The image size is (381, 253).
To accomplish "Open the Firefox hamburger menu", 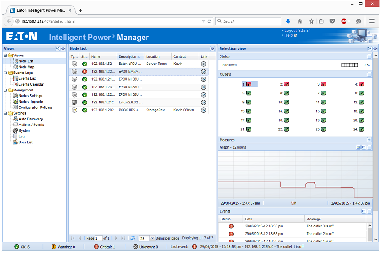I will pyautogui.click(x=372, y=21).
